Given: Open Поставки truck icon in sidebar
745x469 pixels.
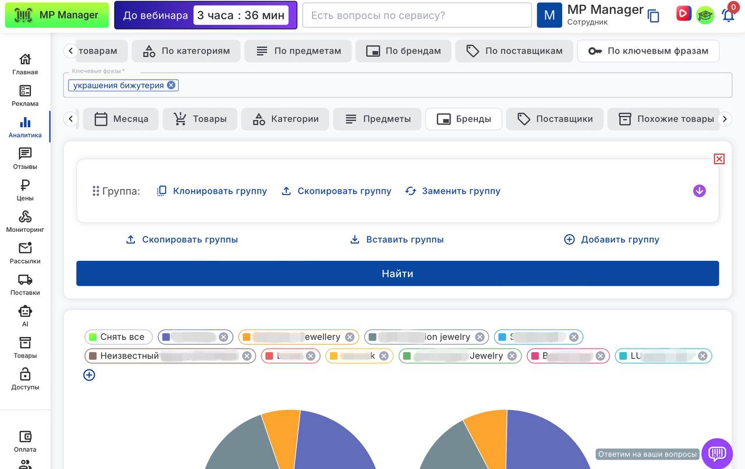Looking at the screenshot, I should pos(25,285).
